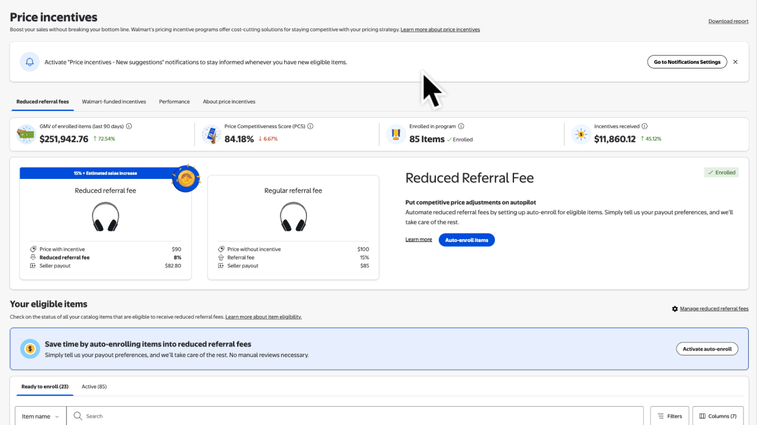
Task: Follow Learn more about price incentives link
Action: click(440, 30)
